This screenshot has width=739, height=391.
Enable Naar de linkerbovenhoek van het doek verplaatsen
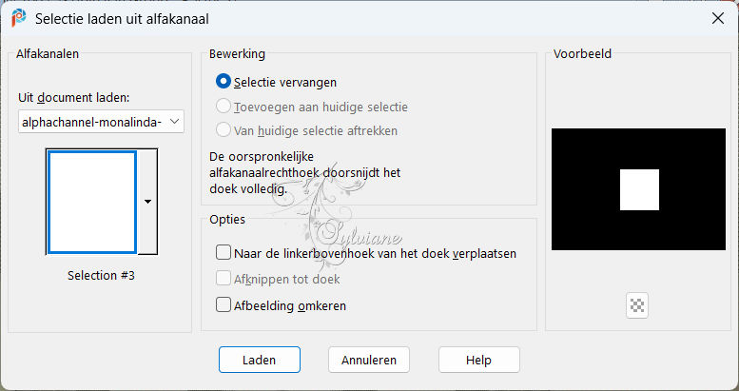(x=224, y=253)
